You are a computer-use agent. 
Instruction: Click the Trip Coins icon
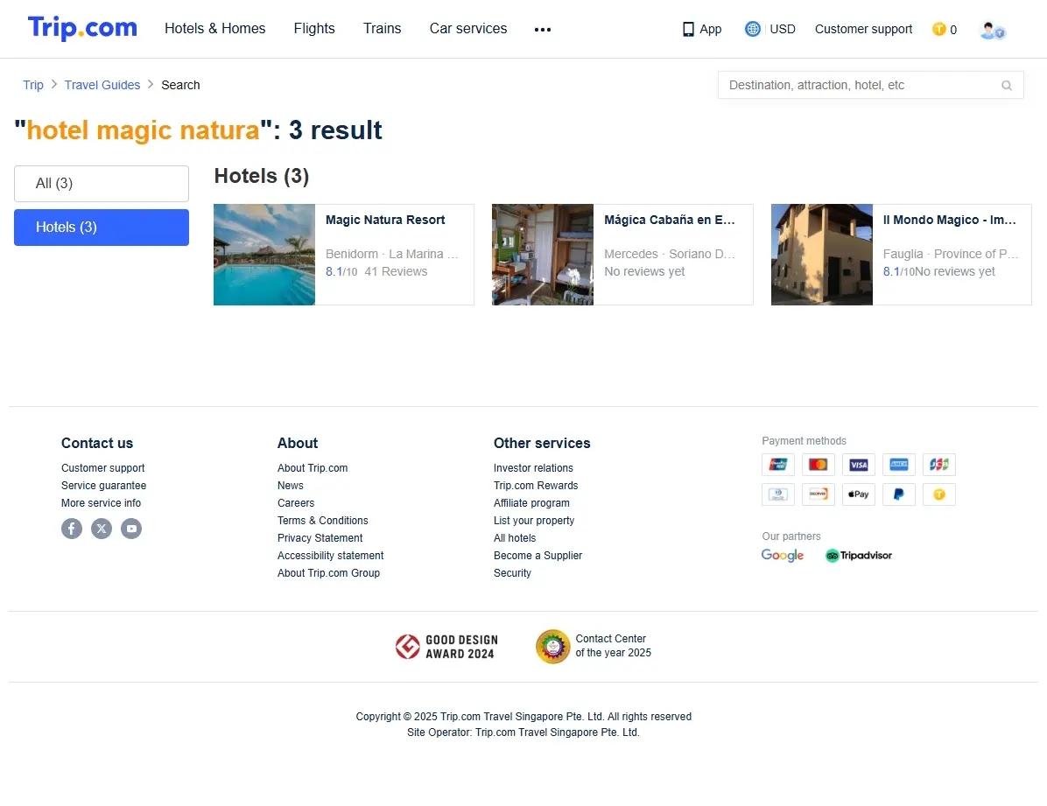[x=938, y=30]
